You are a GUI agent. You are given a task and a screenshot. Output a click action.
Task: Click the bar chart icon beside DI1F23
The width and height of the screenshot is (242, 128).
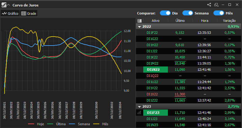tap(140, 113)
